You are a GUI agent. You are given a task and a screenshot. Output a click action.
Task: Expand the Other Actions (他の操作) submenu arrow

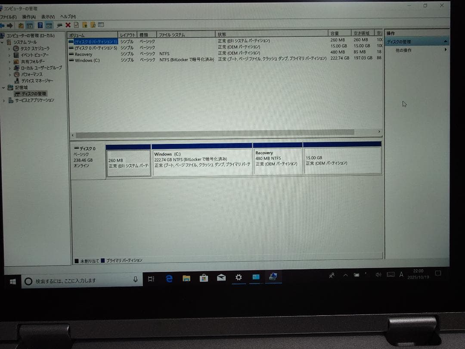pyautogui.click(x=445, y=50)
